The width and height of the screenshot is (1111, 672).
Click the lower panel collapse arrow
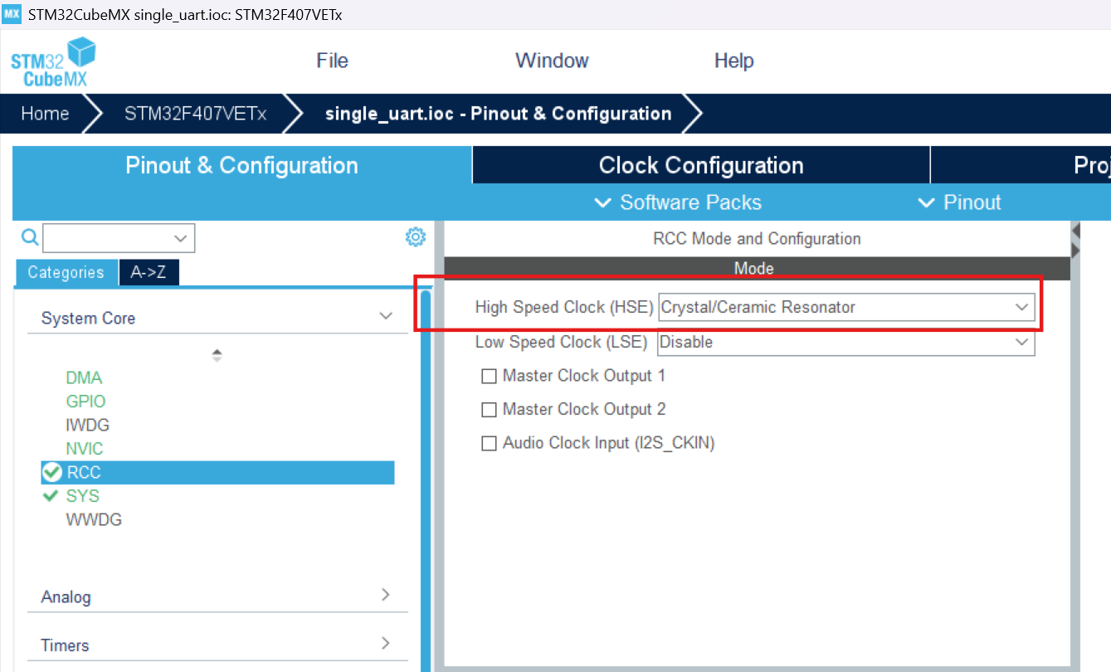pos(1076,250)
